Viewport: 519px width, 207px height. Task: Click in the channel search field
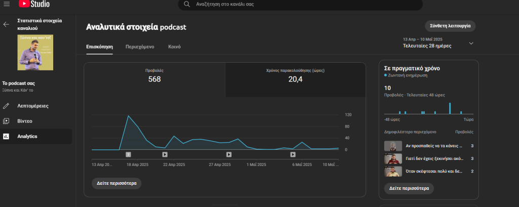coord(304,4)
